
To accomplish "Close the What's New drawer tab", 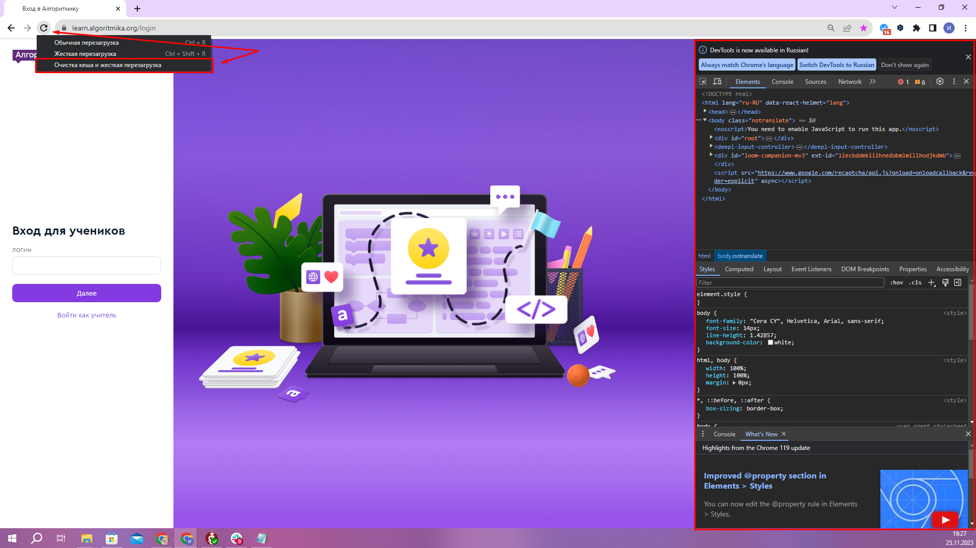I will [784, 434].
